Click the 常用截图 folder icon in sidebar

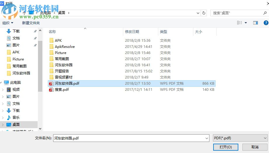click(9, 66)
